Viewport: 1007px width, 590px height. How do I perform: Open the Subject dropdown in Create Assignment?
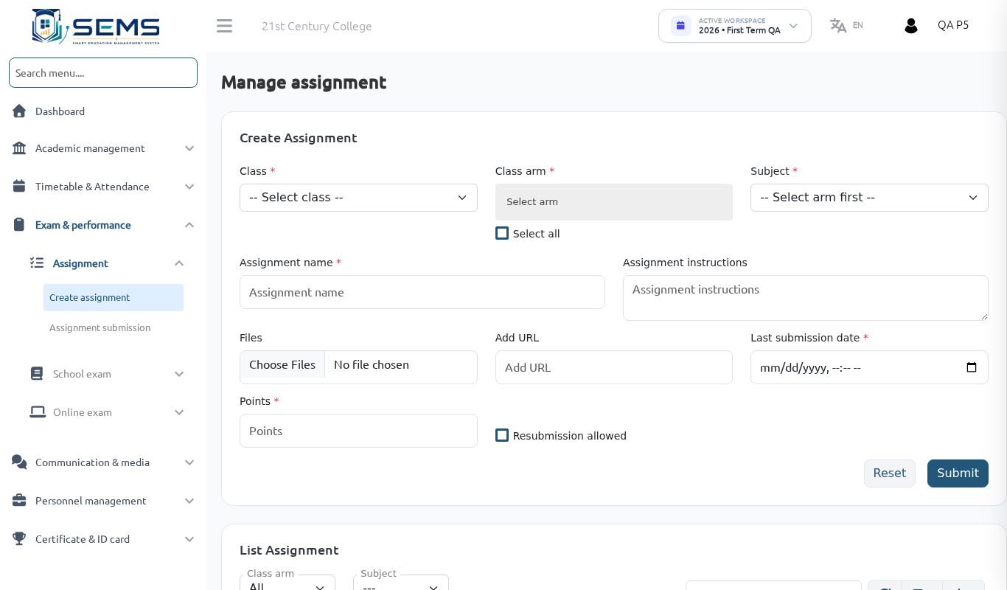(x=869, y=198)
